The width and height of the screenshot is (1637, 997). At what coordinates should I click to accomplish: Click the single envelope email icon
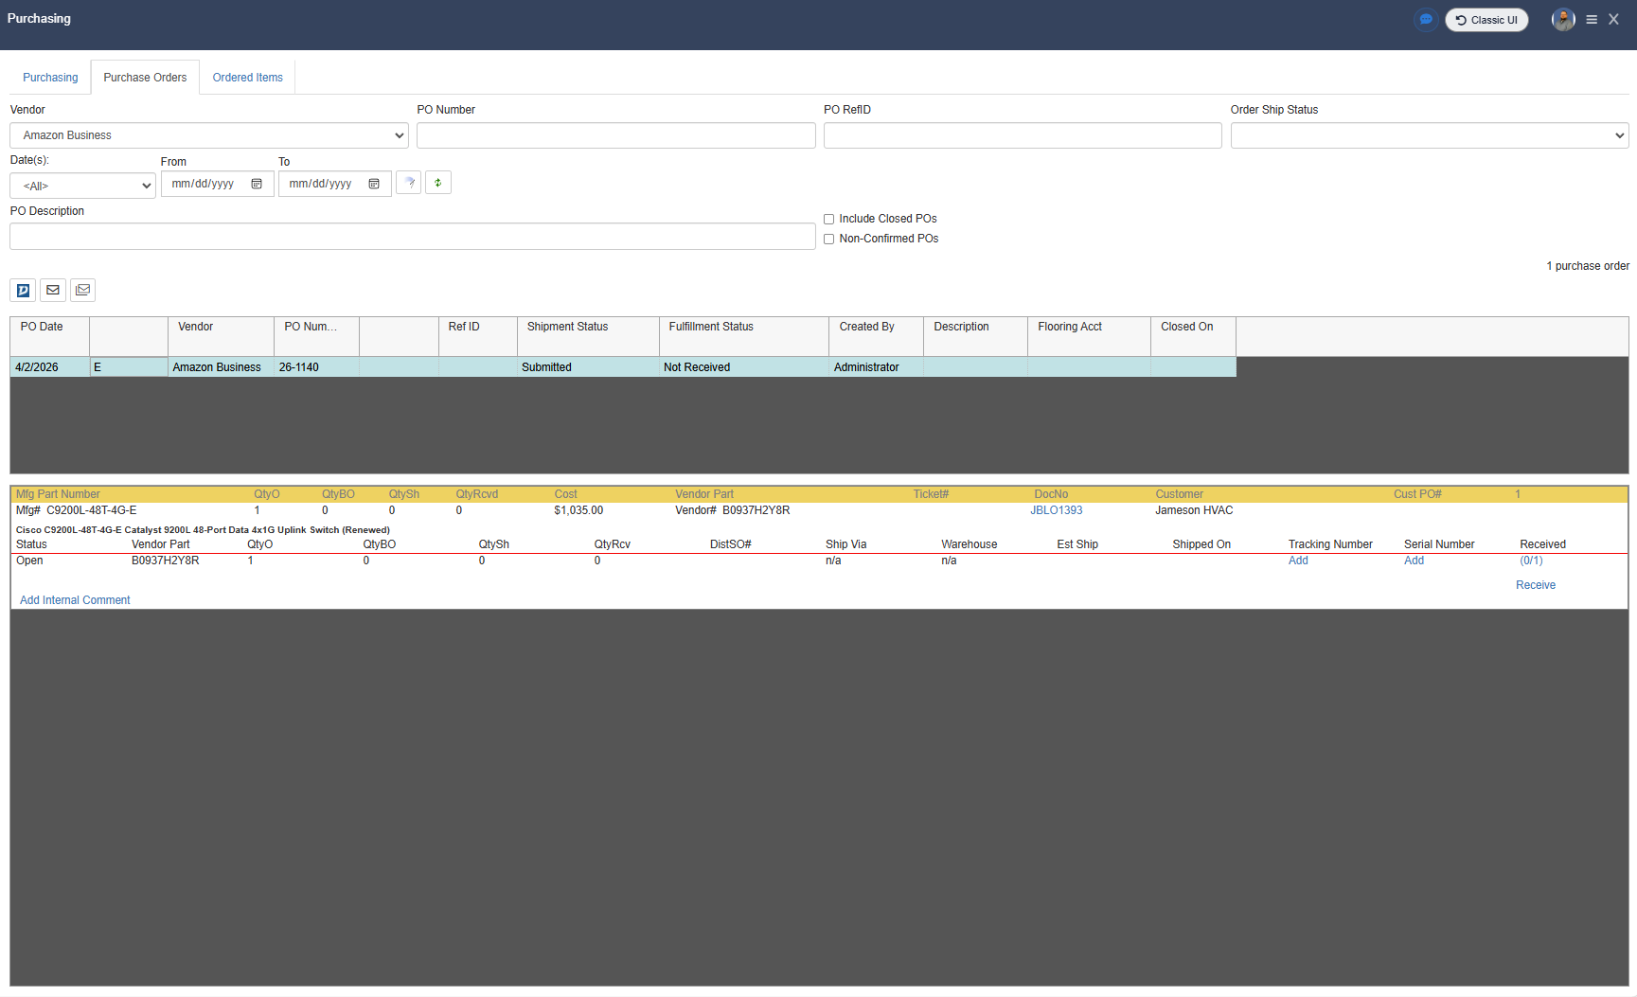[x=53, y=291]
